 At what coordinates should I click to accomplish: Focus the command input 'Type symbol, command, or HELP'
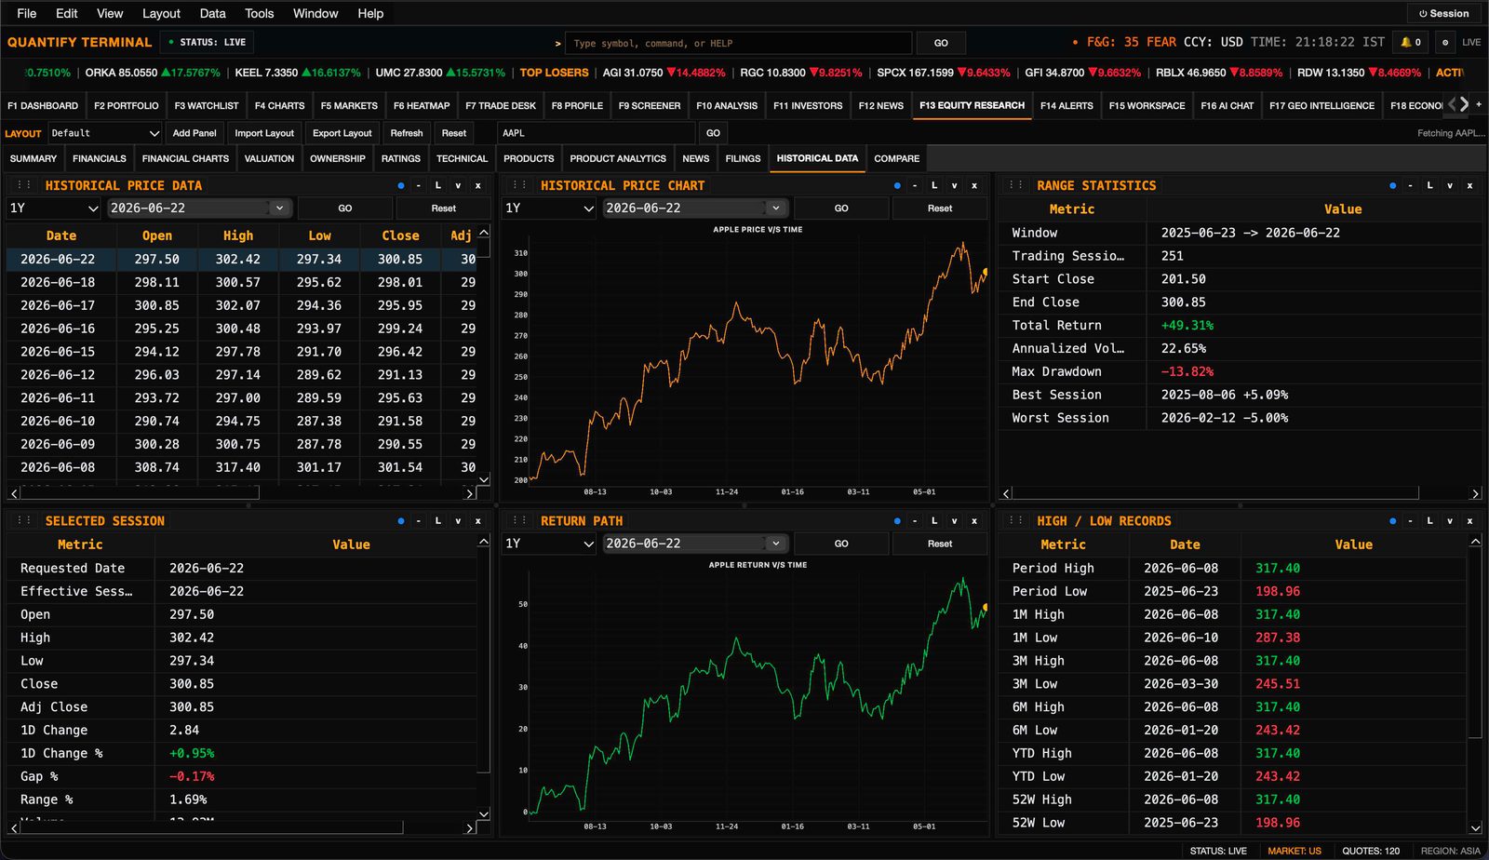pyautogui.click(x=739, y=43)
